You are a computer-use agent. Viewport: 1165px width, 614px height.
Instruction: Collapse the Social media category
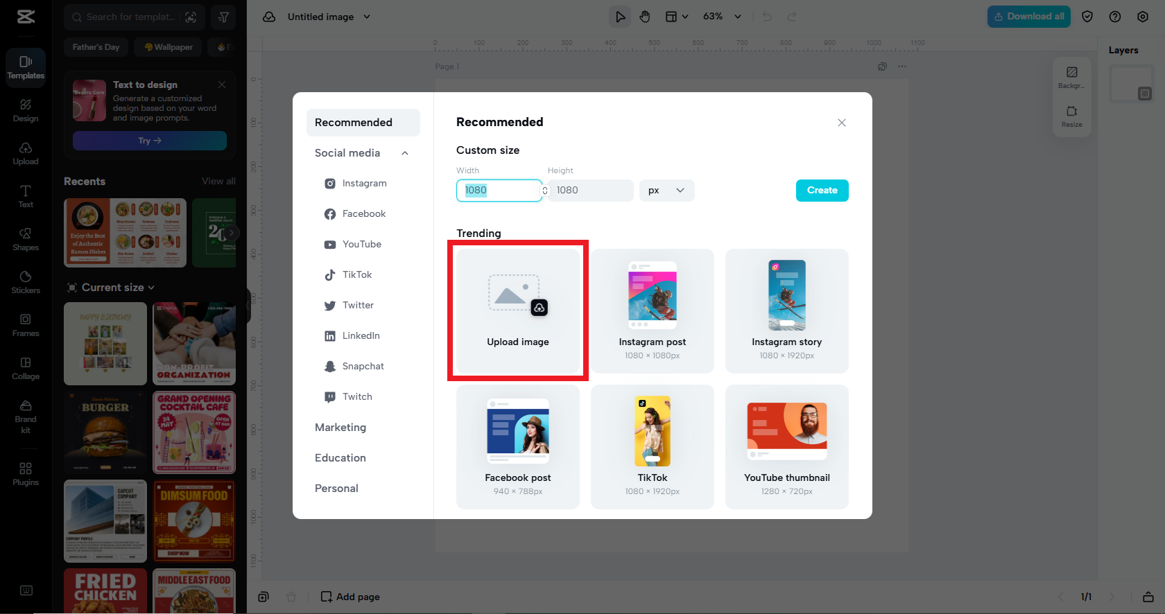click(x=404, y=153)
